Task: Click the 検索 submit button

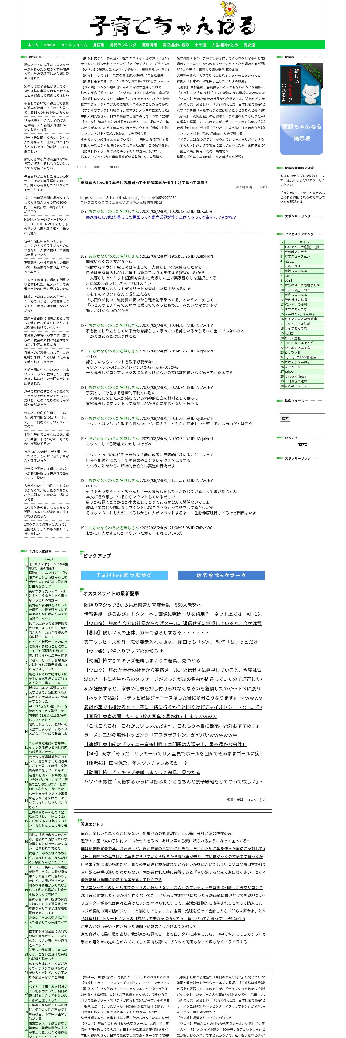Action: pos(285,418)
